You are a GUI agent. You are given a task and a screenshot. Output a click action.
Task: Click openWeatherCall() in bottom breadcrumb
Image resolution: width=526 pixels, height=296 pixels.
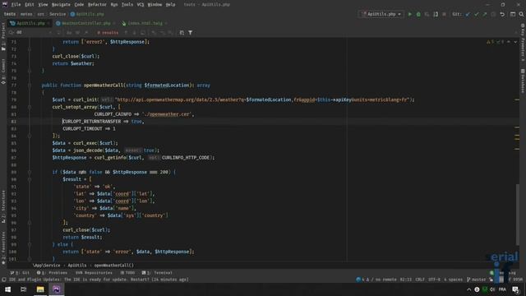pyautogui.click(x=113, y=265)
